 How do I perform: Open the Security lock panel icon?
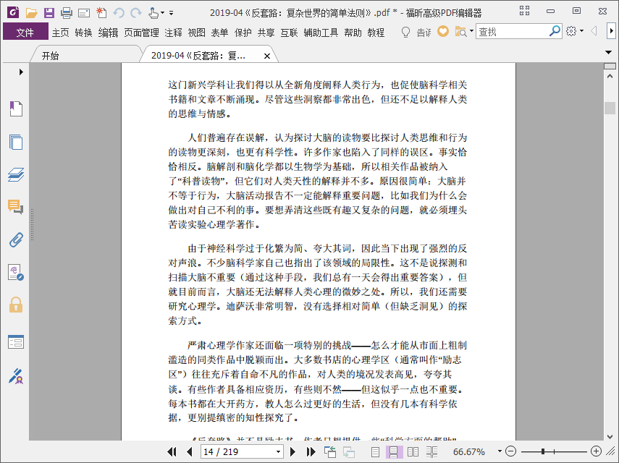[x=16, y=305]
